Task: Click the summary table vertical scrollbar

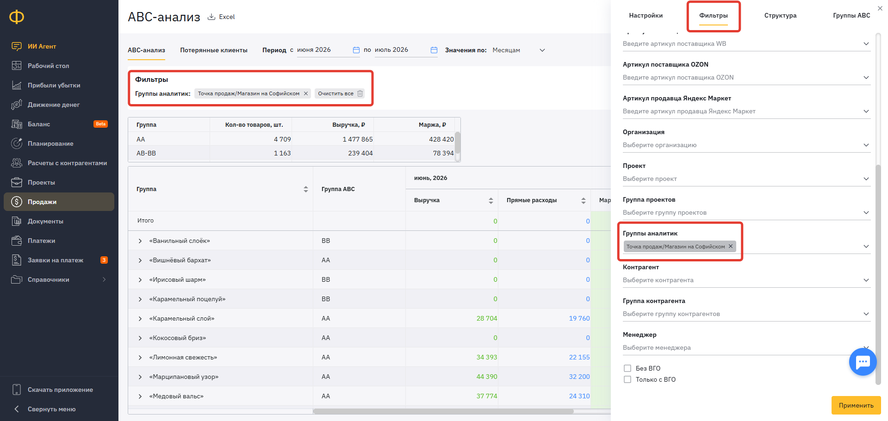Action: 458,142
